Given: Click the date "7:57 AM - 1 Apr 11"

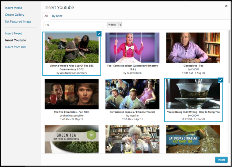Looking at the screenshot, I should [x=132, y=119].
